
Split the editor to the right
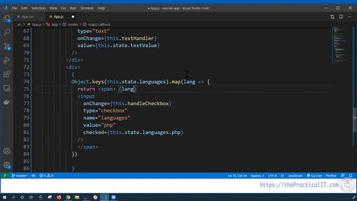341,17
